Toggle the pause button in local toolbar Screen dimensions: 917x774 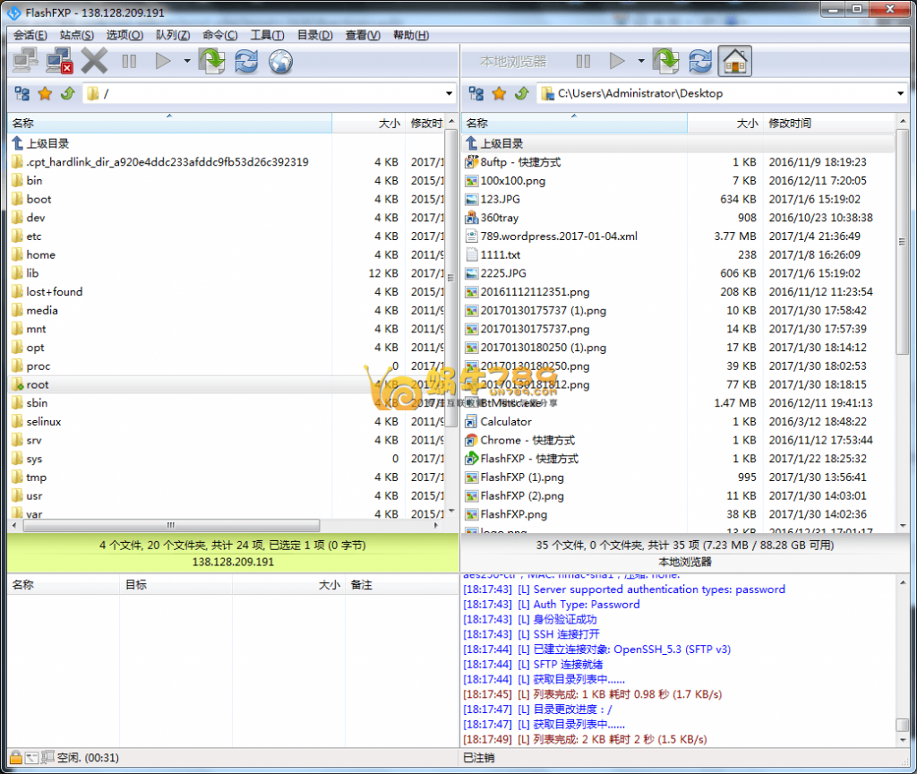click(x=583, y=61)
